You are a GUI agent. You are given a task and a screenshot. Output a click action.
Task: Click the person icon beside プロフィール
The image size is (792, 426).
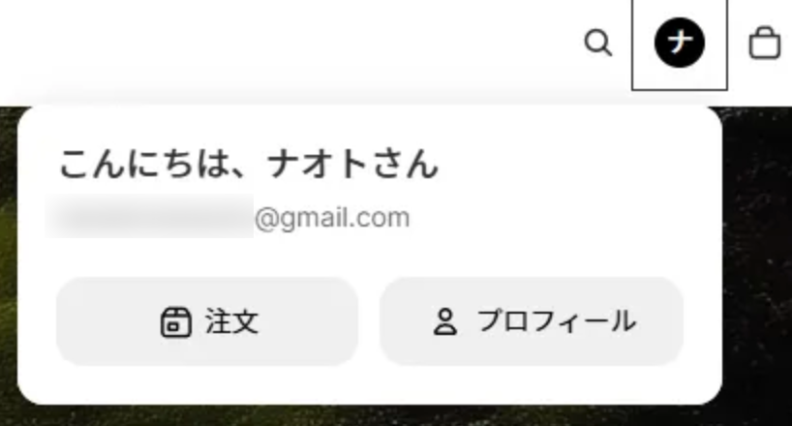point(445,322)
